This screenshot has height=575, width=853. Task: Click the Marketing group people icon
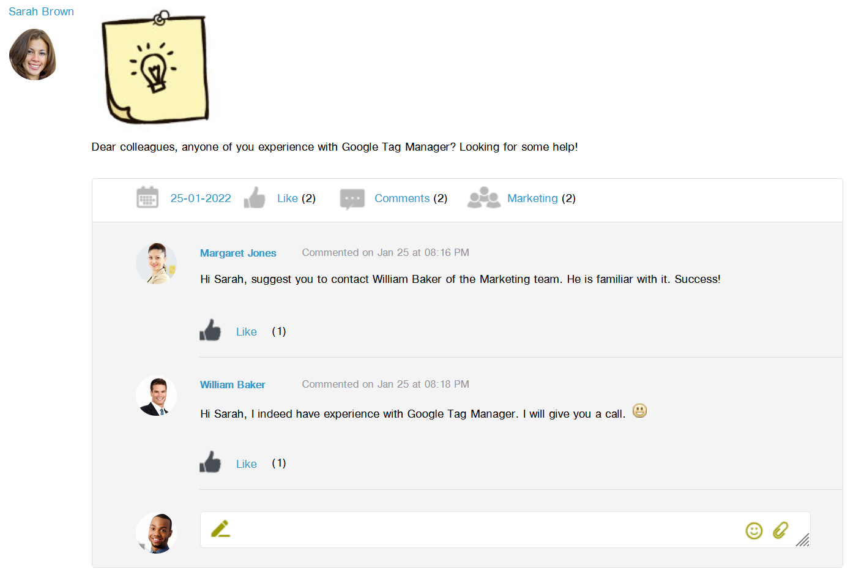pos(483,198)
